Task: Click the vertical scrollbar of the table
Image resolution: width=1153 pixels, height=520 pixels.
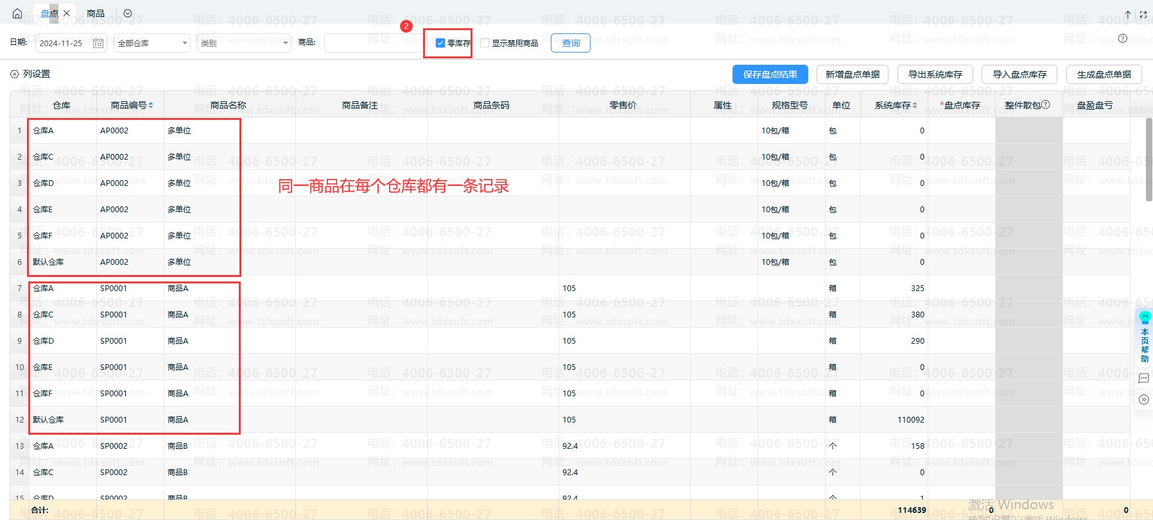Action: pos(1149,160)
